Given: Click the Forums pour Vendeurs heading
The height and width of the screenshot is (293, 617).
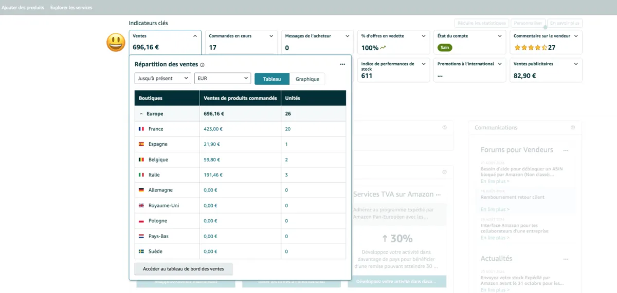Looking at the screenshot, I should (x=517, y=150).
